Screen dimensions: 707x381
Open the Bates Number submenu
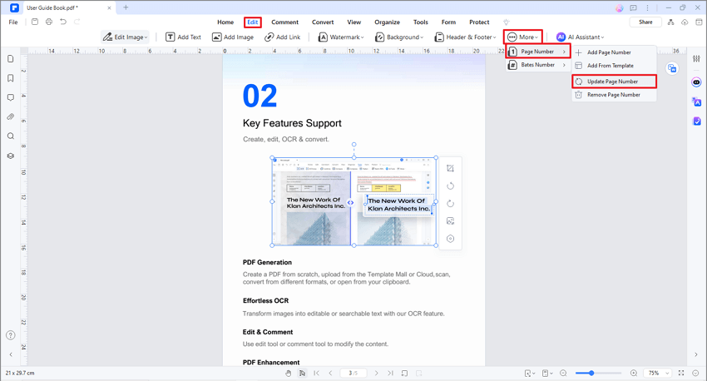pos(537,65)
